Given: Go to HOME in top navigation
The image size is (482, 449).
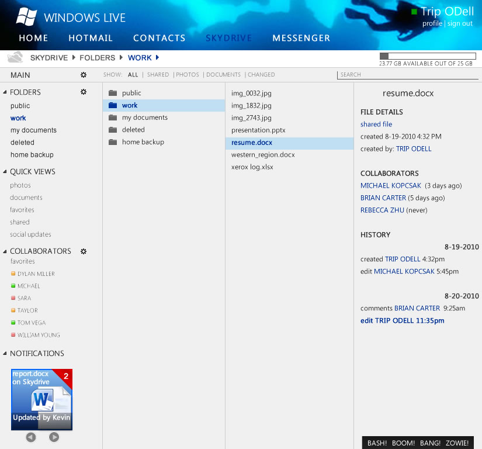Looking at the screenshot, I should (x=33, y=38).
